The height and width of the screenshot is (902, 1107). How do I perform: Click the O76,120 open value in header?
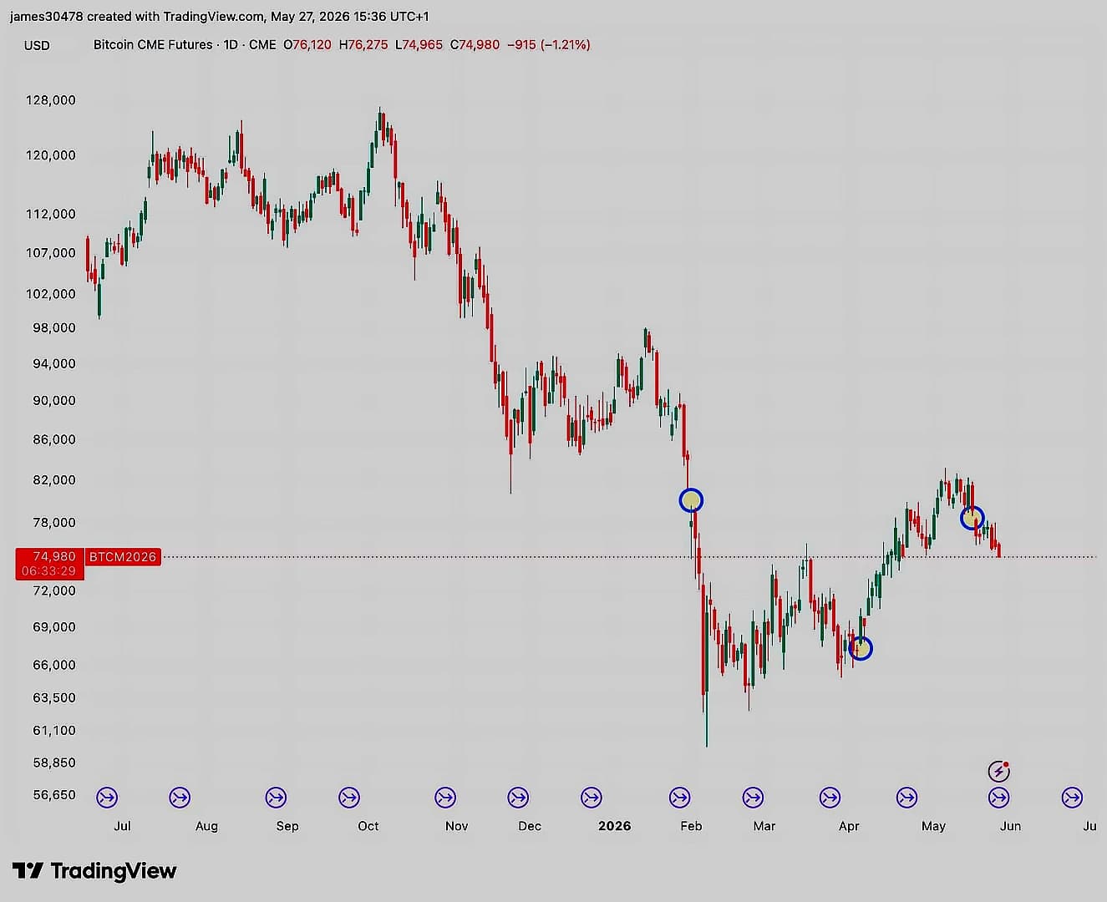[x=307, y=44]
